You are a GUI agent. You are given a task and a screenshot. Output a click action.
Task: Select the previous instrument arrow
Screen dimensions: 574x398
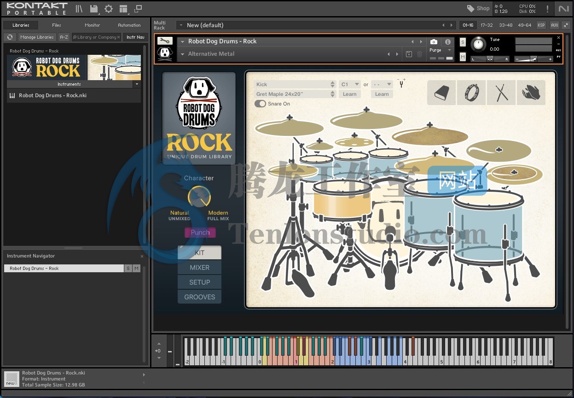413,41
